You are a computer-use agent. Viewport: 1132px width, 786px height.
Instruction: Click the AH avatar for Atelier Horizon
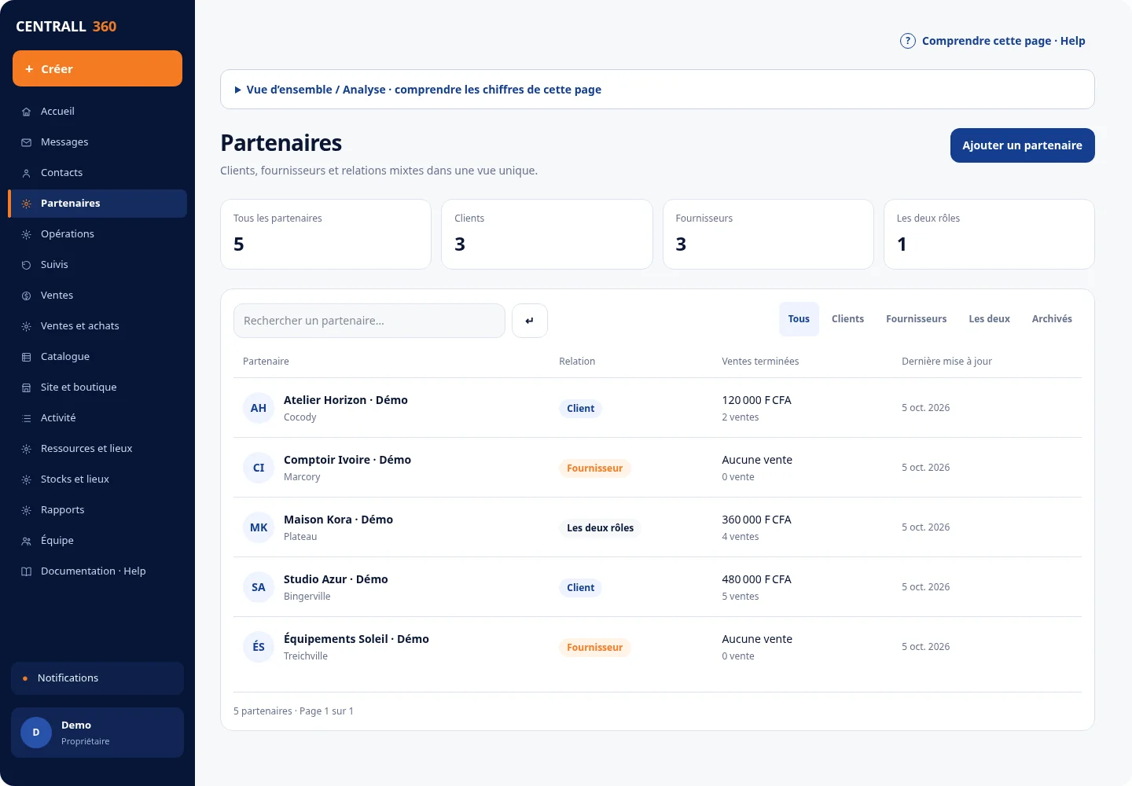coord(259,408)
